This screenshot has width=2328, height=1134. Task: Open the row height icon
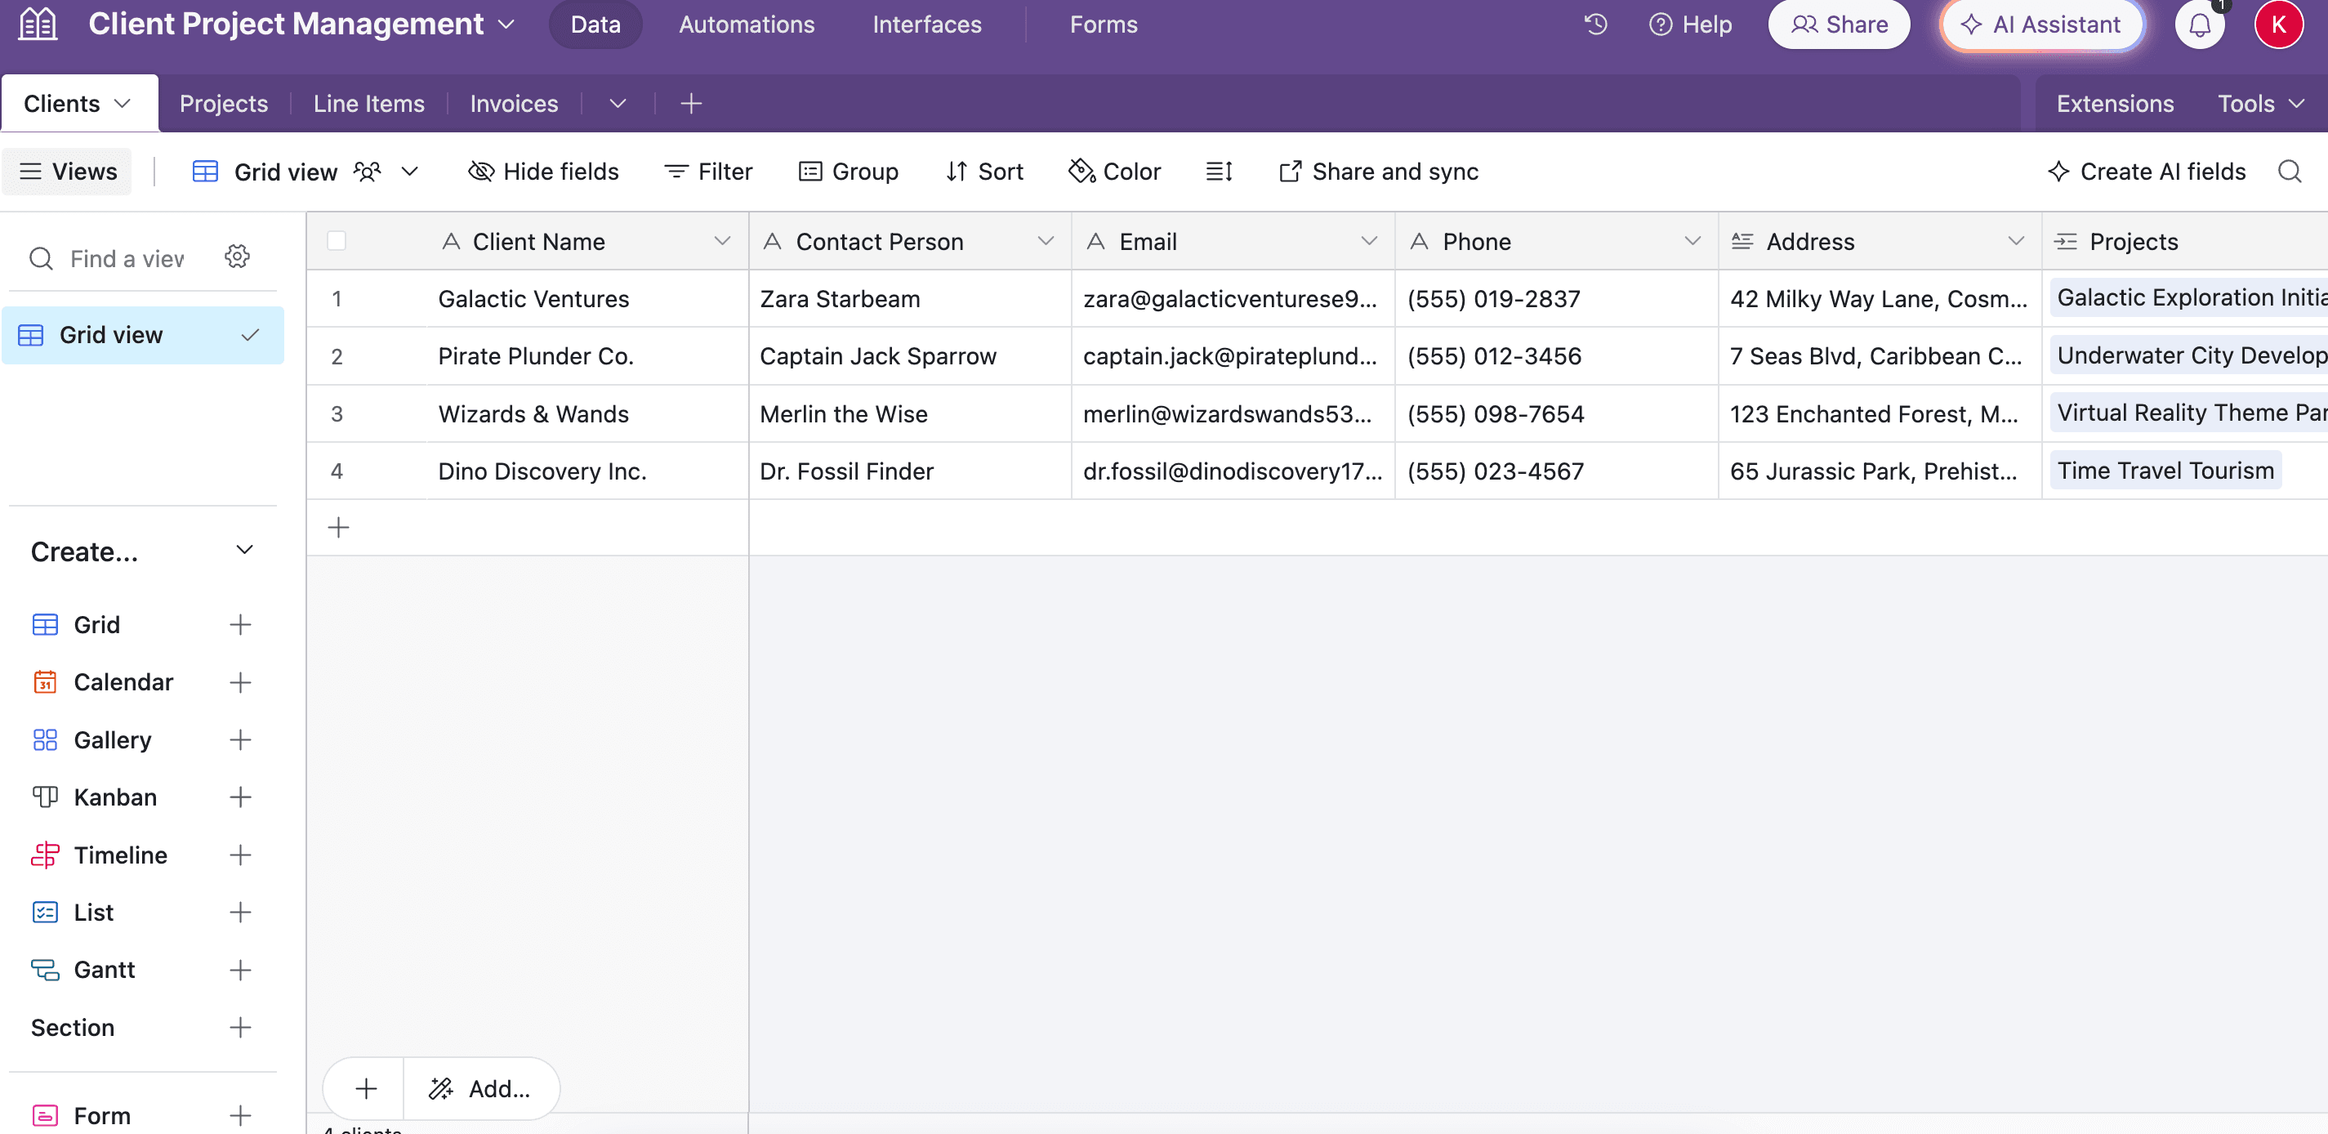coord(1218,172)
